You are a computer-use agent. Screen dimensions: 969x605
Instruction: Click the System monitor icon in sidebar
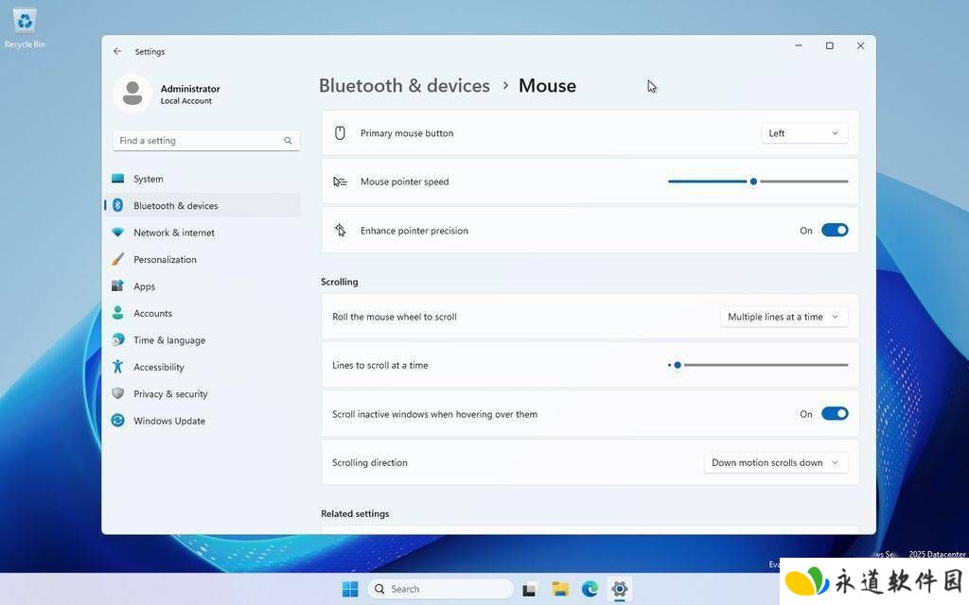118,179
